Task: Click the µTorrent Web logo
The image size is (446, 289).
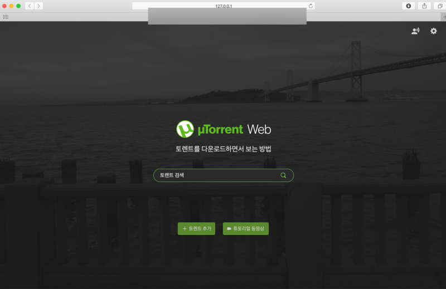Action: [224, 129]
